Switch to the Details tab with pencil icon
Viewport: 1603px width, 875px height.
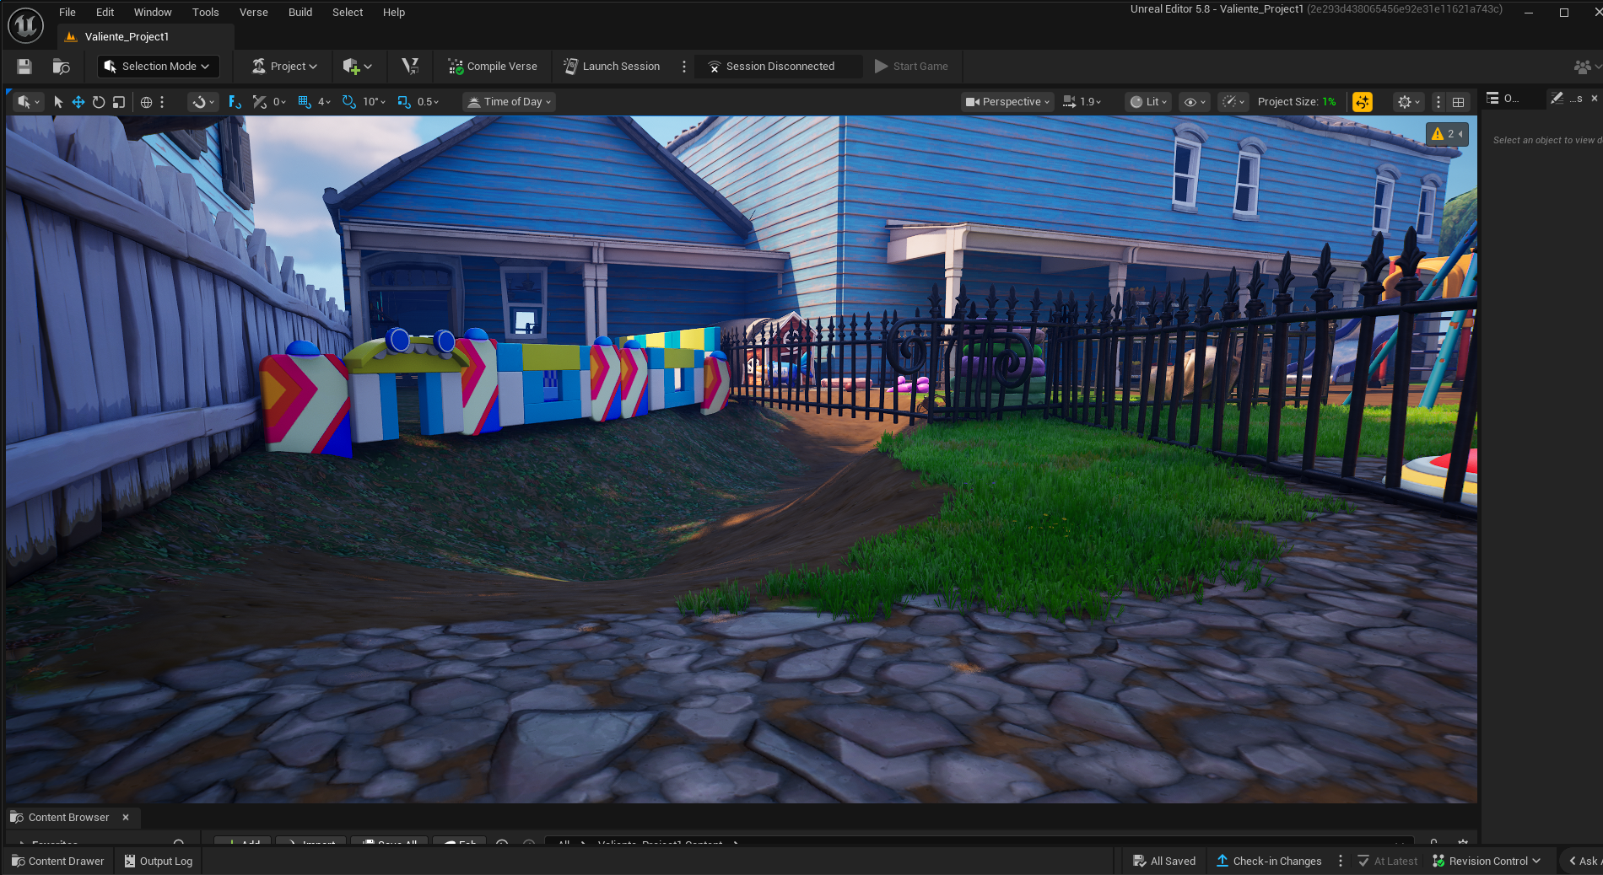pyautogui.click(x=1566, y=99)
